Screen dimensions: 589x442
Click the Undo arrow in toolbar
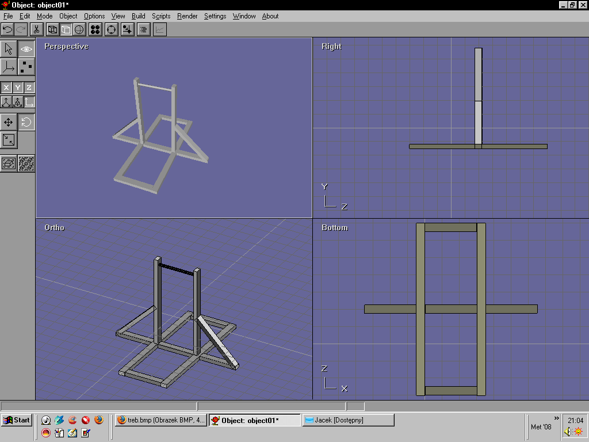tap(7, 29)
